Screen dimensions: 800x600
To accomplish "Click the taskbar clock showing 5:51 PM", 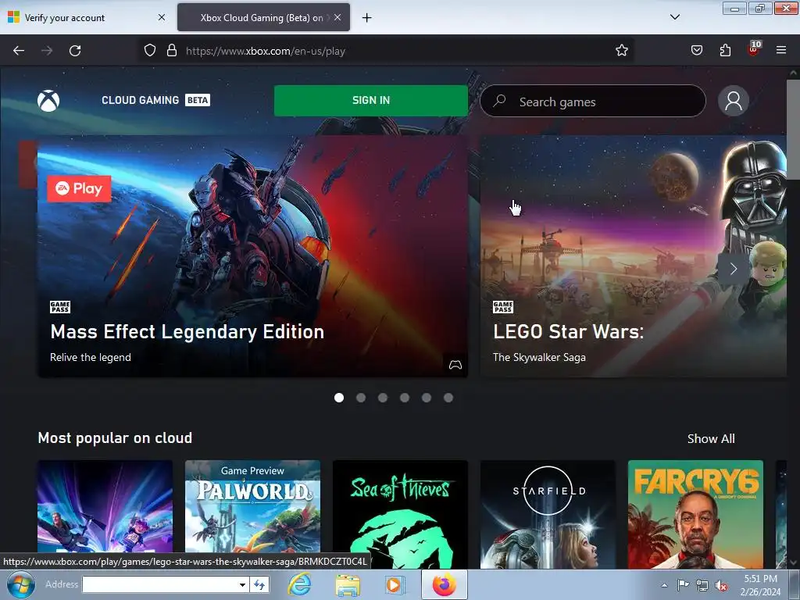I will click(760, 584).
